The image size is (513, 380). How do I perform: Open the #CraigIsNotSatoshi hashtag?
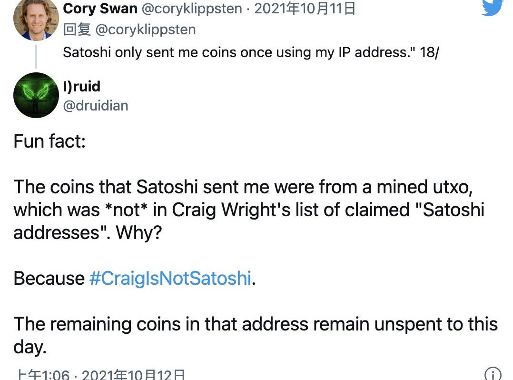point(170,278)
